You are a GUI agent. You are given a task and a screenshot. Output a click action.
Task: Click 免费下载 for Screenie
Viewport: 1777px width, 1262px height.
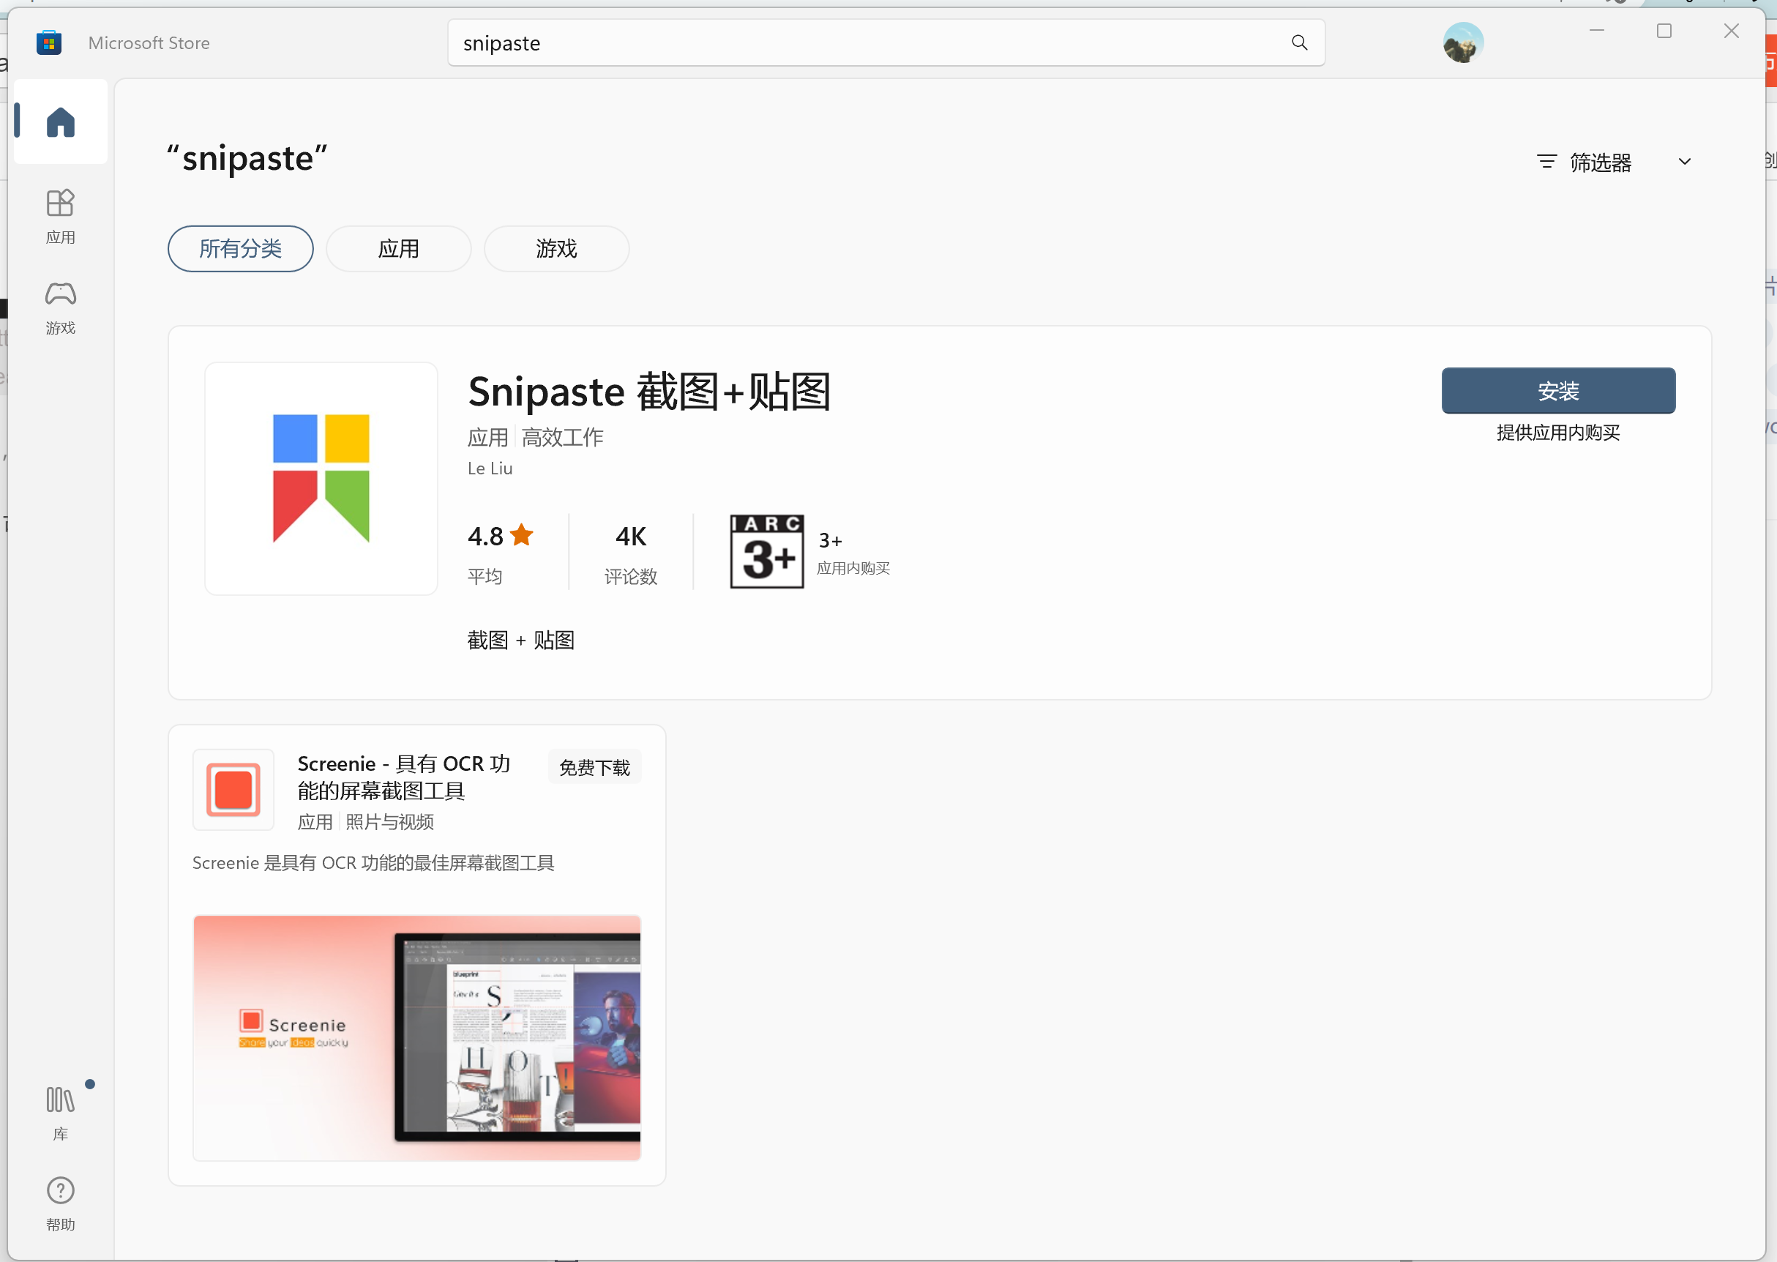[594, 767]
